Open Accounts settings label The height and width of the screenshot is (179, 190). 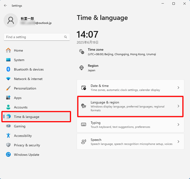pyautogui.click(x=21, y=107)
